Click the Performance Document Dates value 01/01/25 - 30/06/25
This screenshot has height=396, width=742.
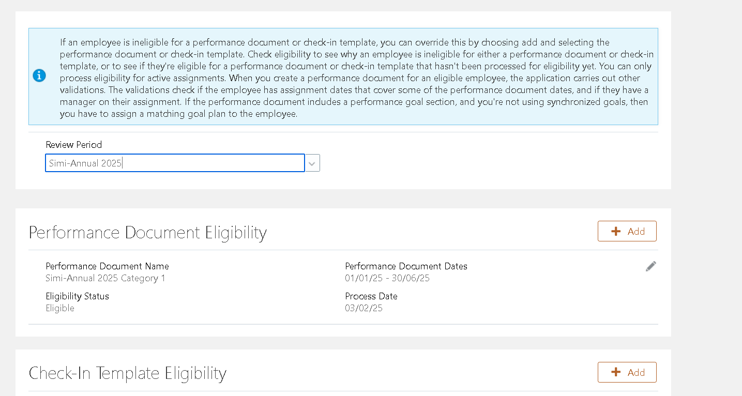[387, 278]
